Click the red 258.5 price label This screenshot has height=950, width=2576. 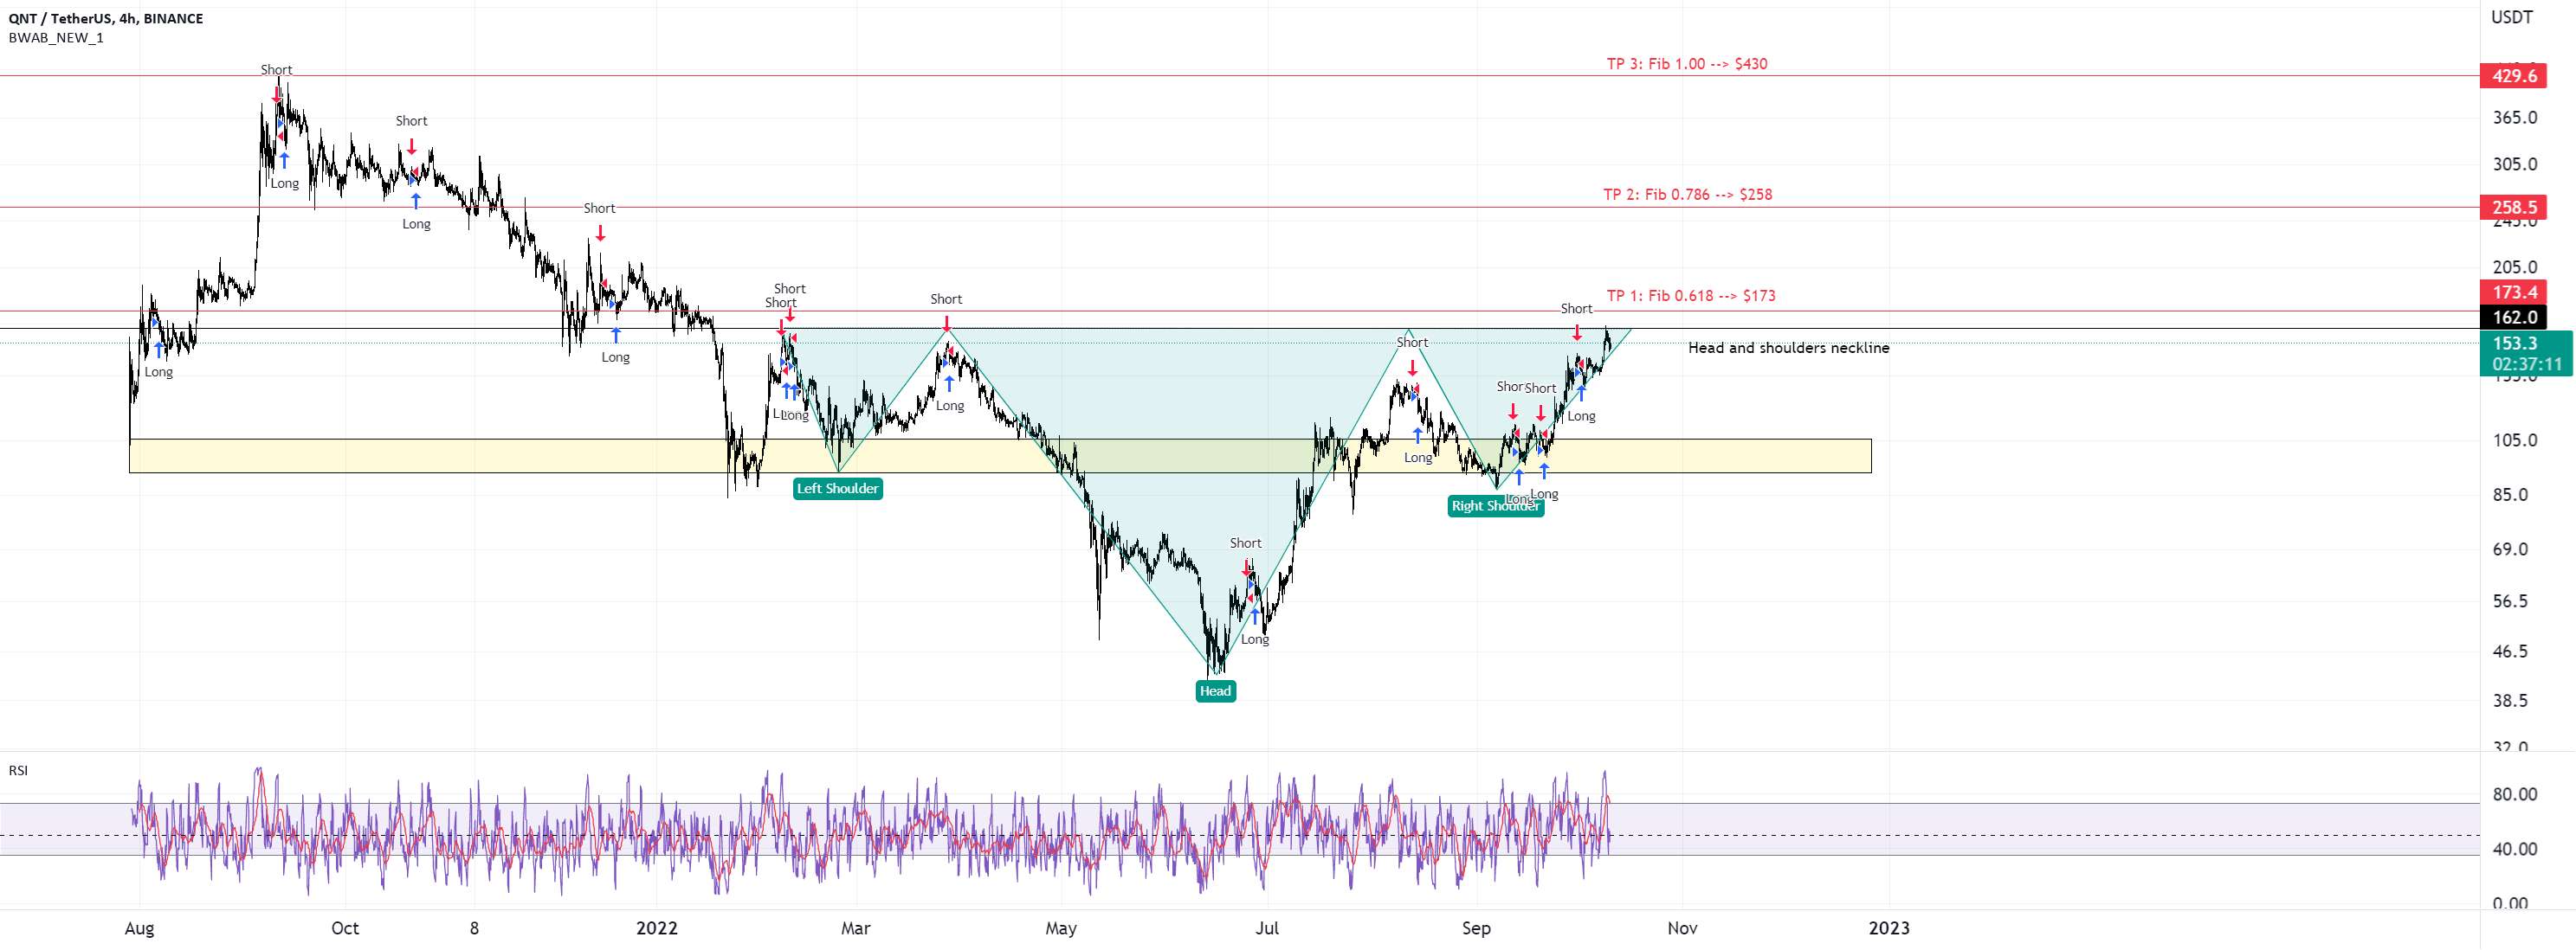tap(2514, 208)
